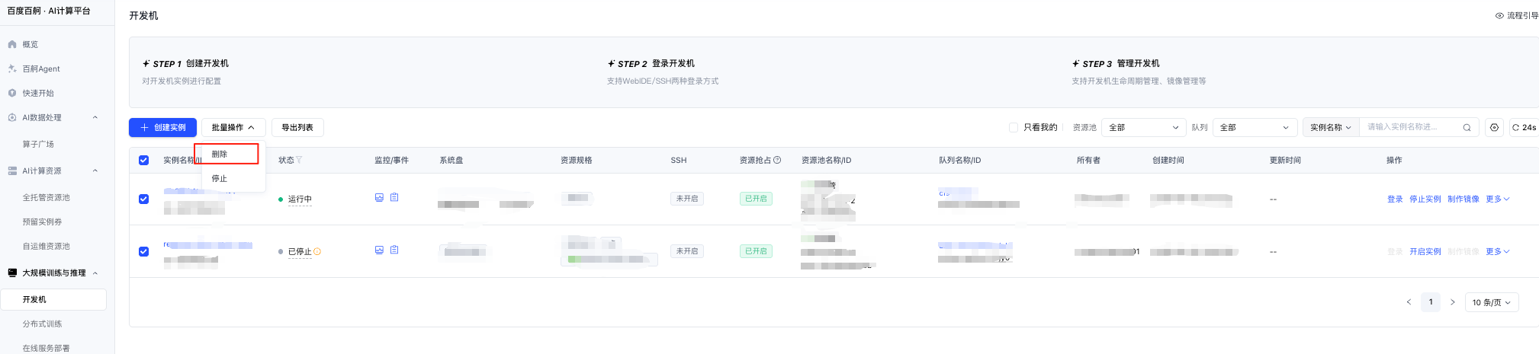Click 登录 for the running instance

tap(1395, 199)
